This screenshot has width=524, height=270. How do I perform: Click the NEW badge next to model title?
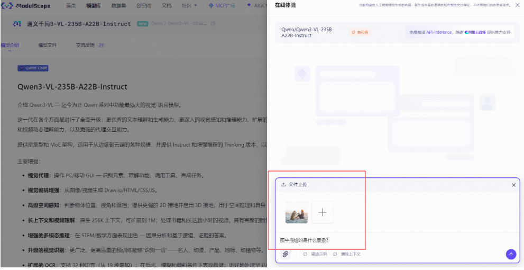click(142, 24)
